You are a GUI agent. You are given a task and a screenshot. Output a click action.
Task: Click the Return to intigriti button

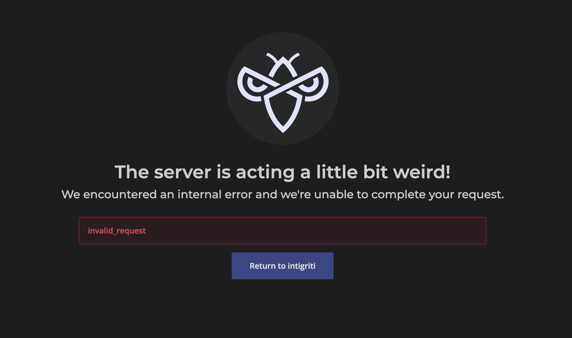tap(283, 266)
